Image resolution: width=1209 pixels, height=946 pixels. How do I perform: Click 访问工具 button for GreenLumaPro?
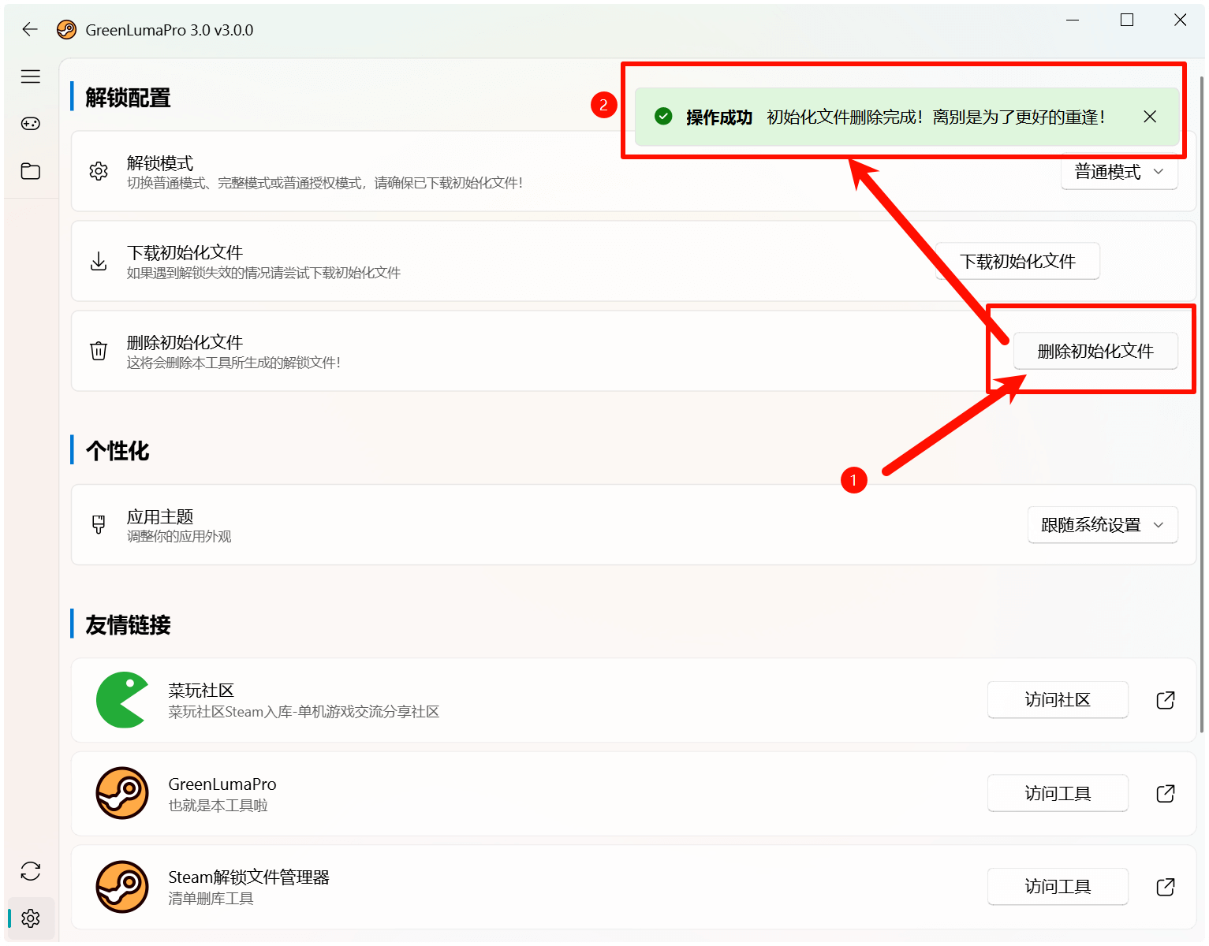tap(1057, 793)
